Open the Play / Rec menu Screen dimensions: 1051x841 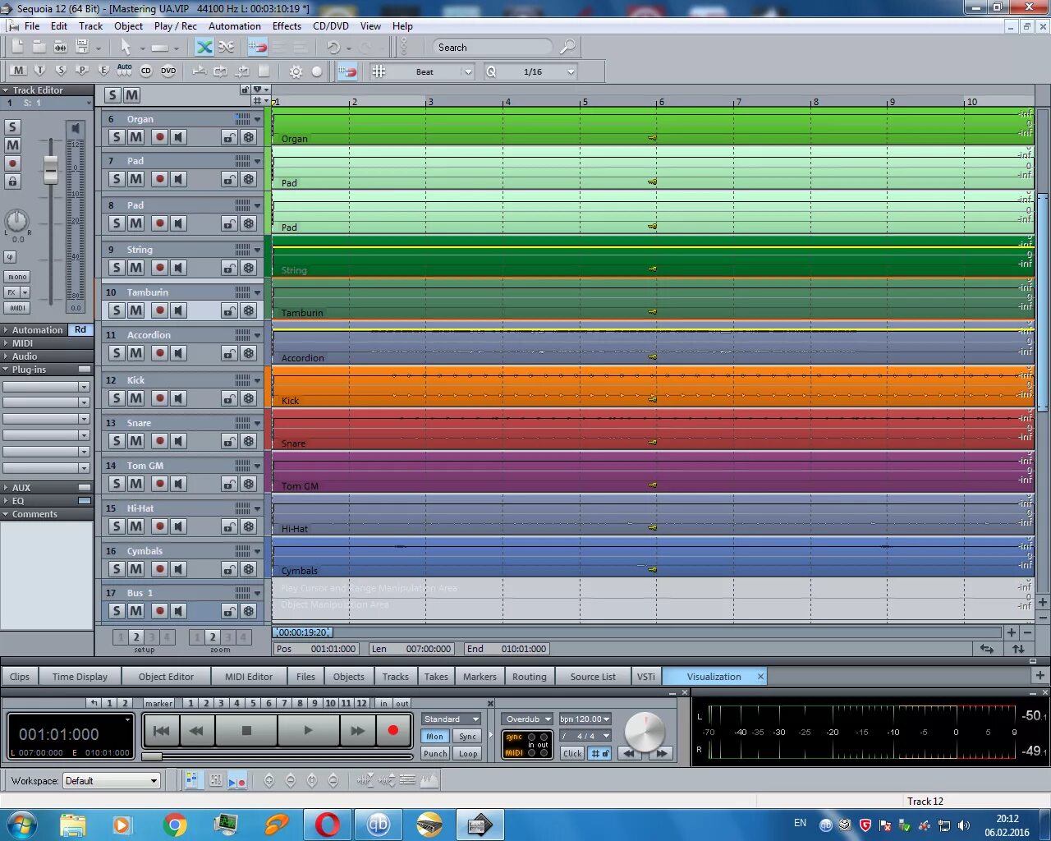(x=175, y=26)
